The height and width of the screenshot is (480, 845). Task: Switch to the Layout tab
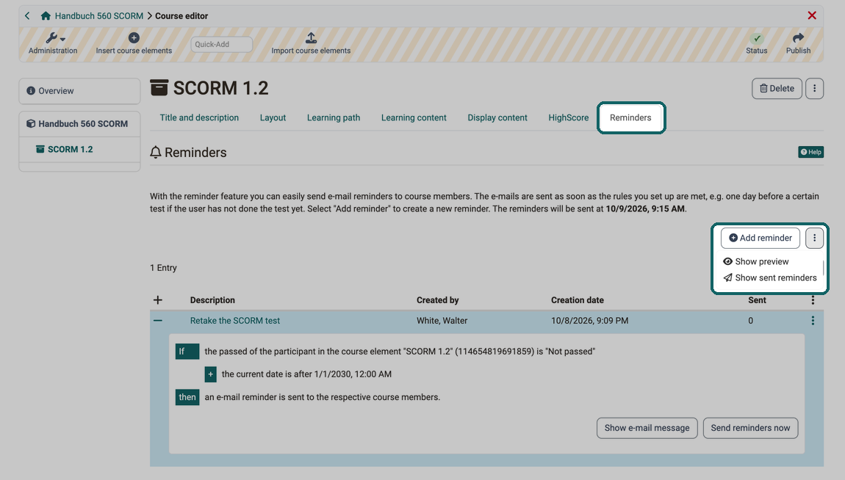[x=273, y=118]
